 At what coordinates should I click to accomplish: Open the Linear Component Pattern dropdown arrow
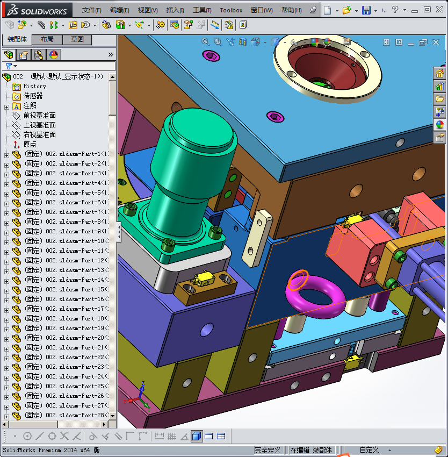point(63,25)
